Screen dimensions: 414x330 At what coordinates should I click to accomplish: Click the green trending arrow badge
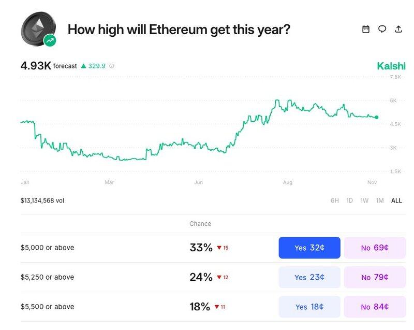click(50, 40)
